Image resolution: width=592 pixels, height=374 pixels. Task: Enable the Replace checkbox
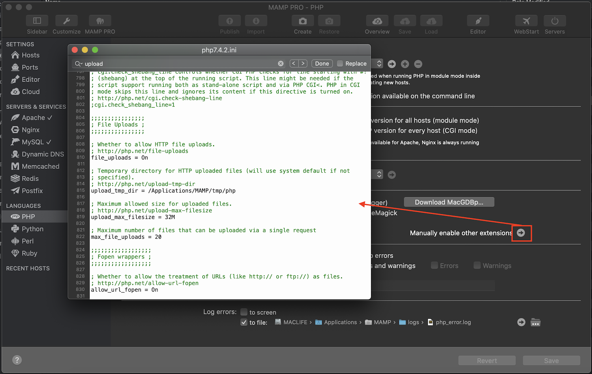(340, 64)
